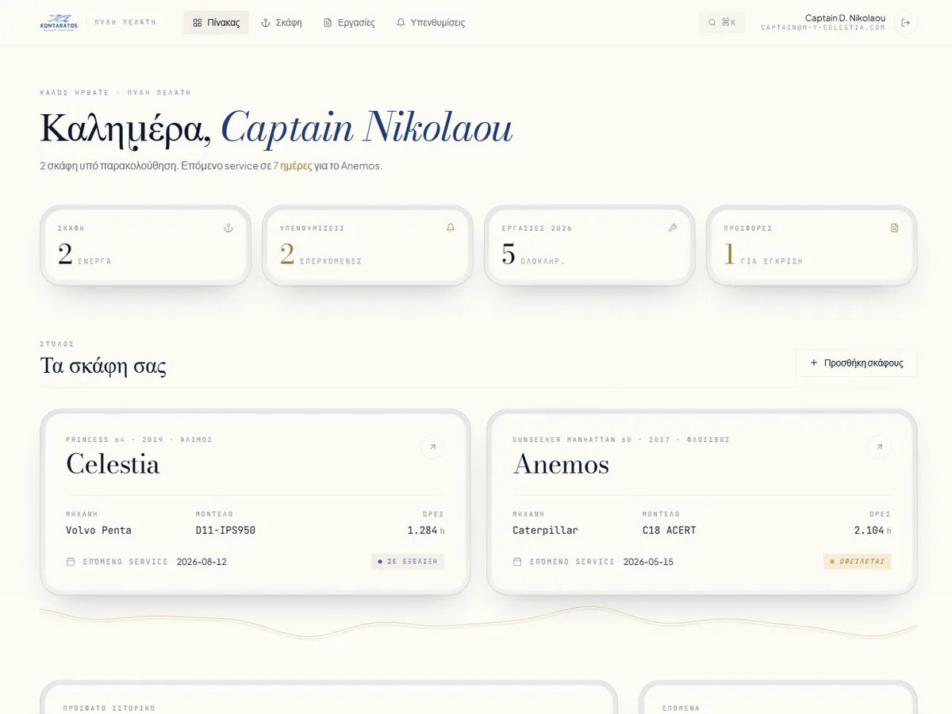Screen dimensions: 952x714
Task: Click the 7 ημέρες highlighted text
Action: pyautogui.click(x=293, y=166)
